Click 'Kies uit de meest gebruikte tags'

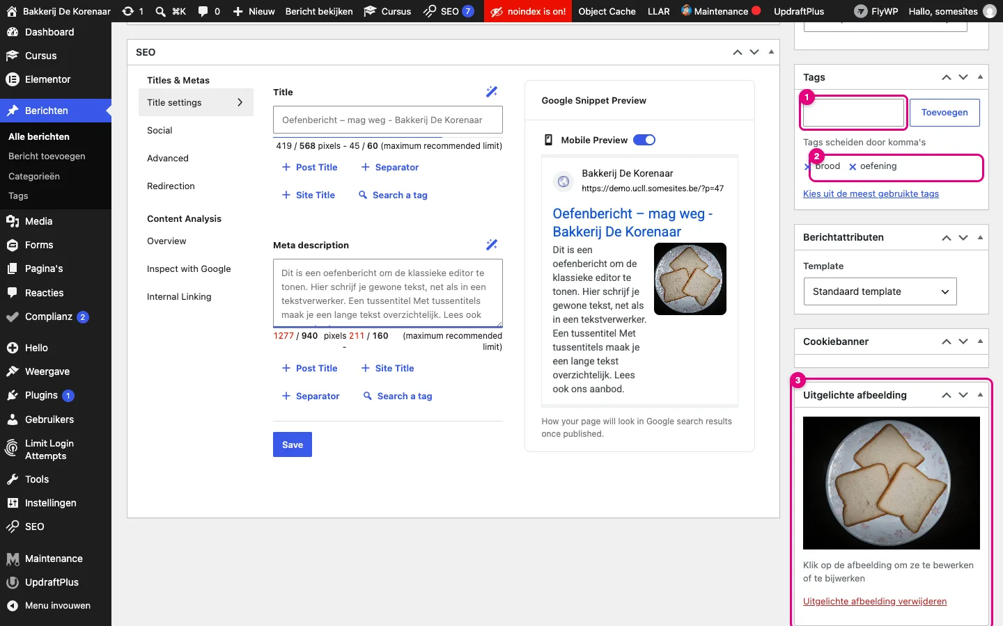[871, 194]
